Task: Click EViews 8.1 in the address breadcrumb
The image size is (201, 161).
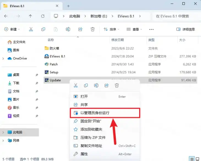Action: (x=126, y=16)
